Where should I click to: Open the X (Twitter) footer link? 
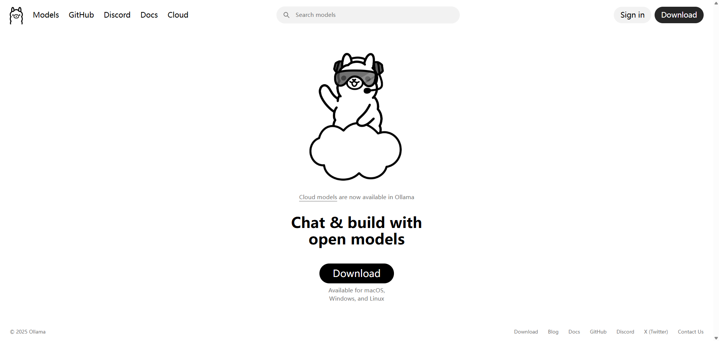(656, 332)
